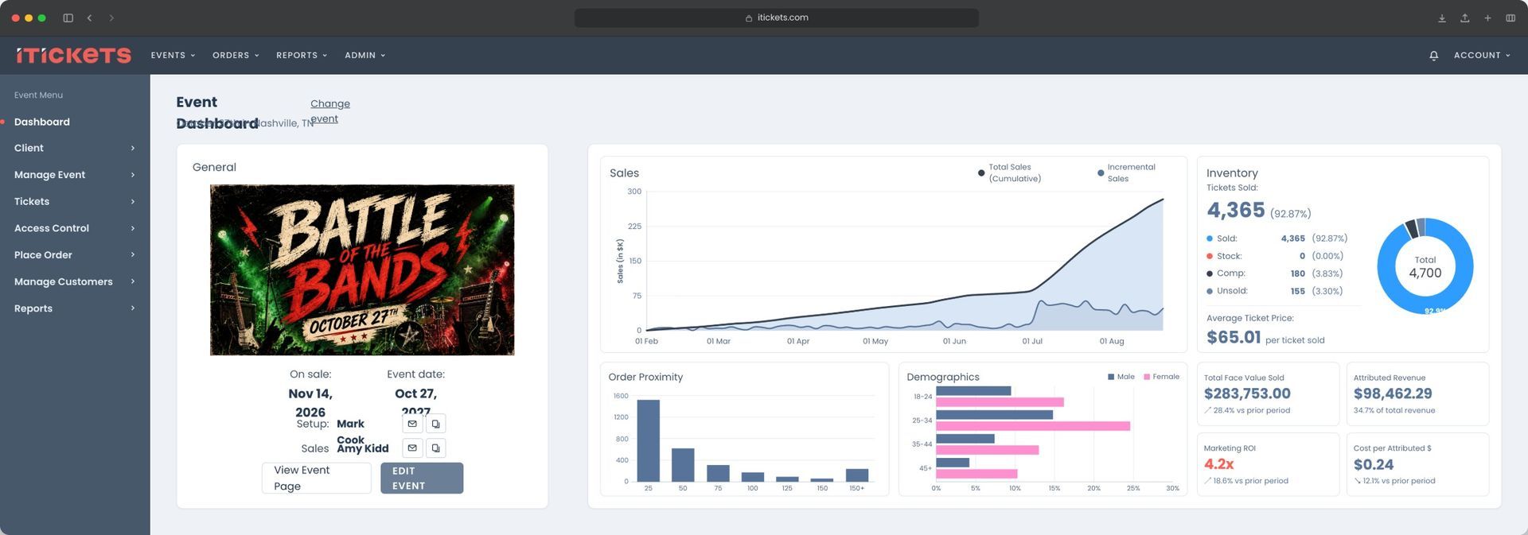Click the 4,365 tickets sold figure

[x=1236, y=210]
